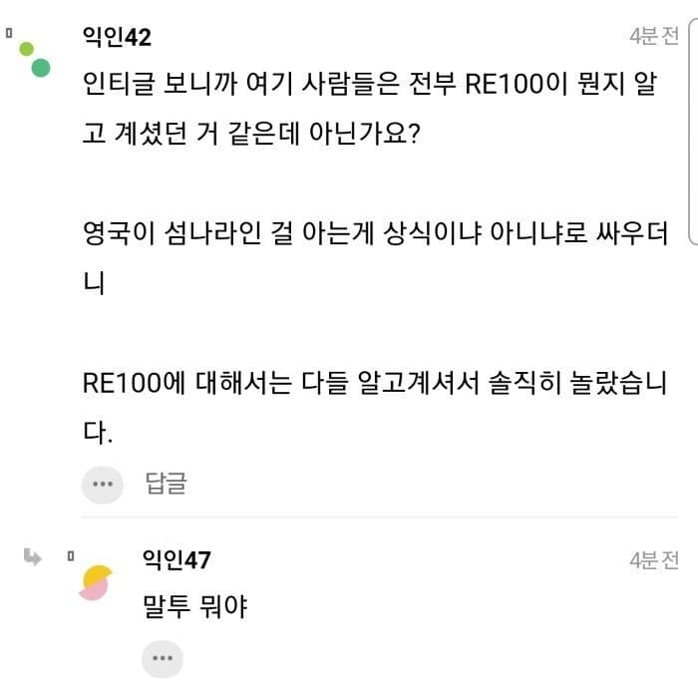Click the 답글 reply link
The image size is (698, 682).
[166, 485]
